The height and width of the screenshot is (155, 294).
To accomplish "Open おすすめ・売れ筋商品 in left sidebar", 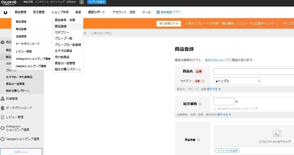I will click(19, 77).
